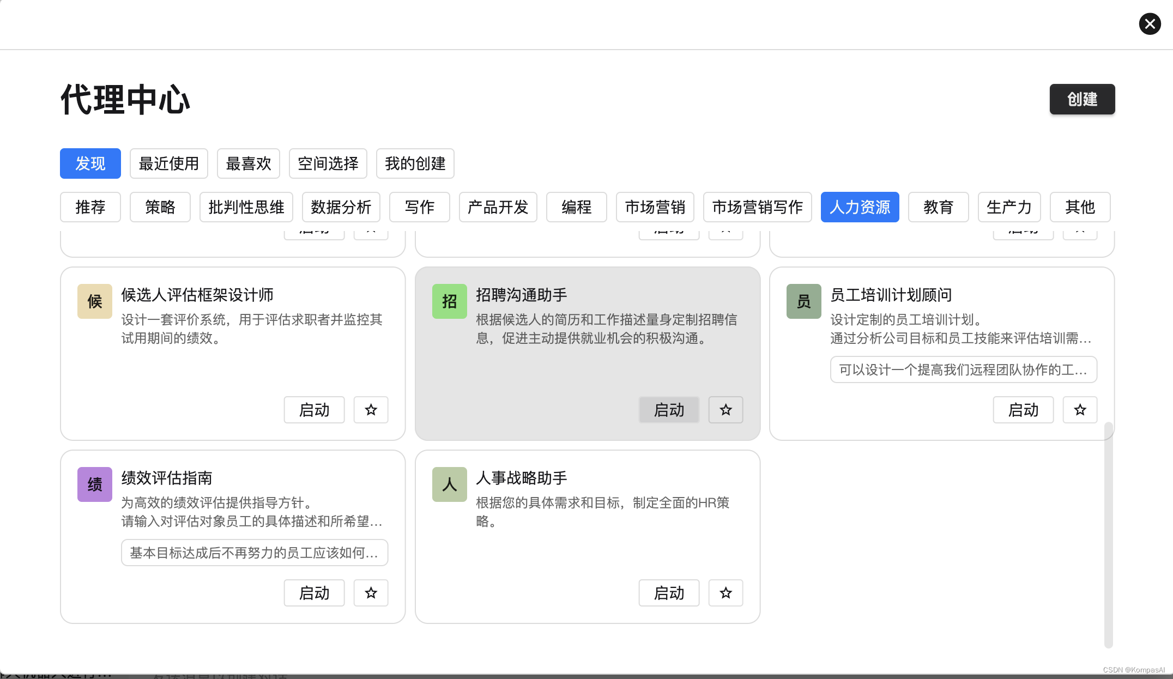Image resolution: width=1173 pixels, height=679 pixels.
Task: Close the agent center dialog
Action: (x=1150, y=24)
